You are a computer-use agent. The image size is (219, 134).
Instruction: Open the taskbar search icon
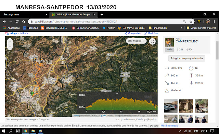tap(11, 131)
